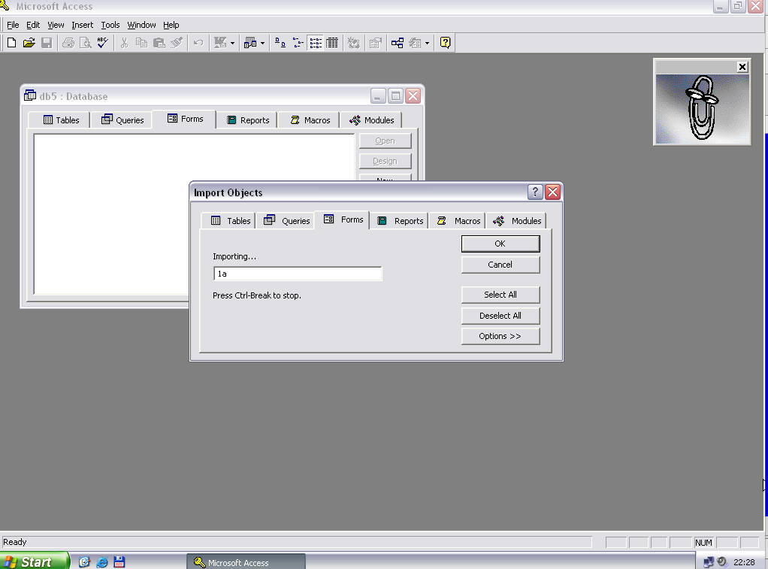Open the Window menu
This screenshot has height=569, width=768.
tap(141, 25)
